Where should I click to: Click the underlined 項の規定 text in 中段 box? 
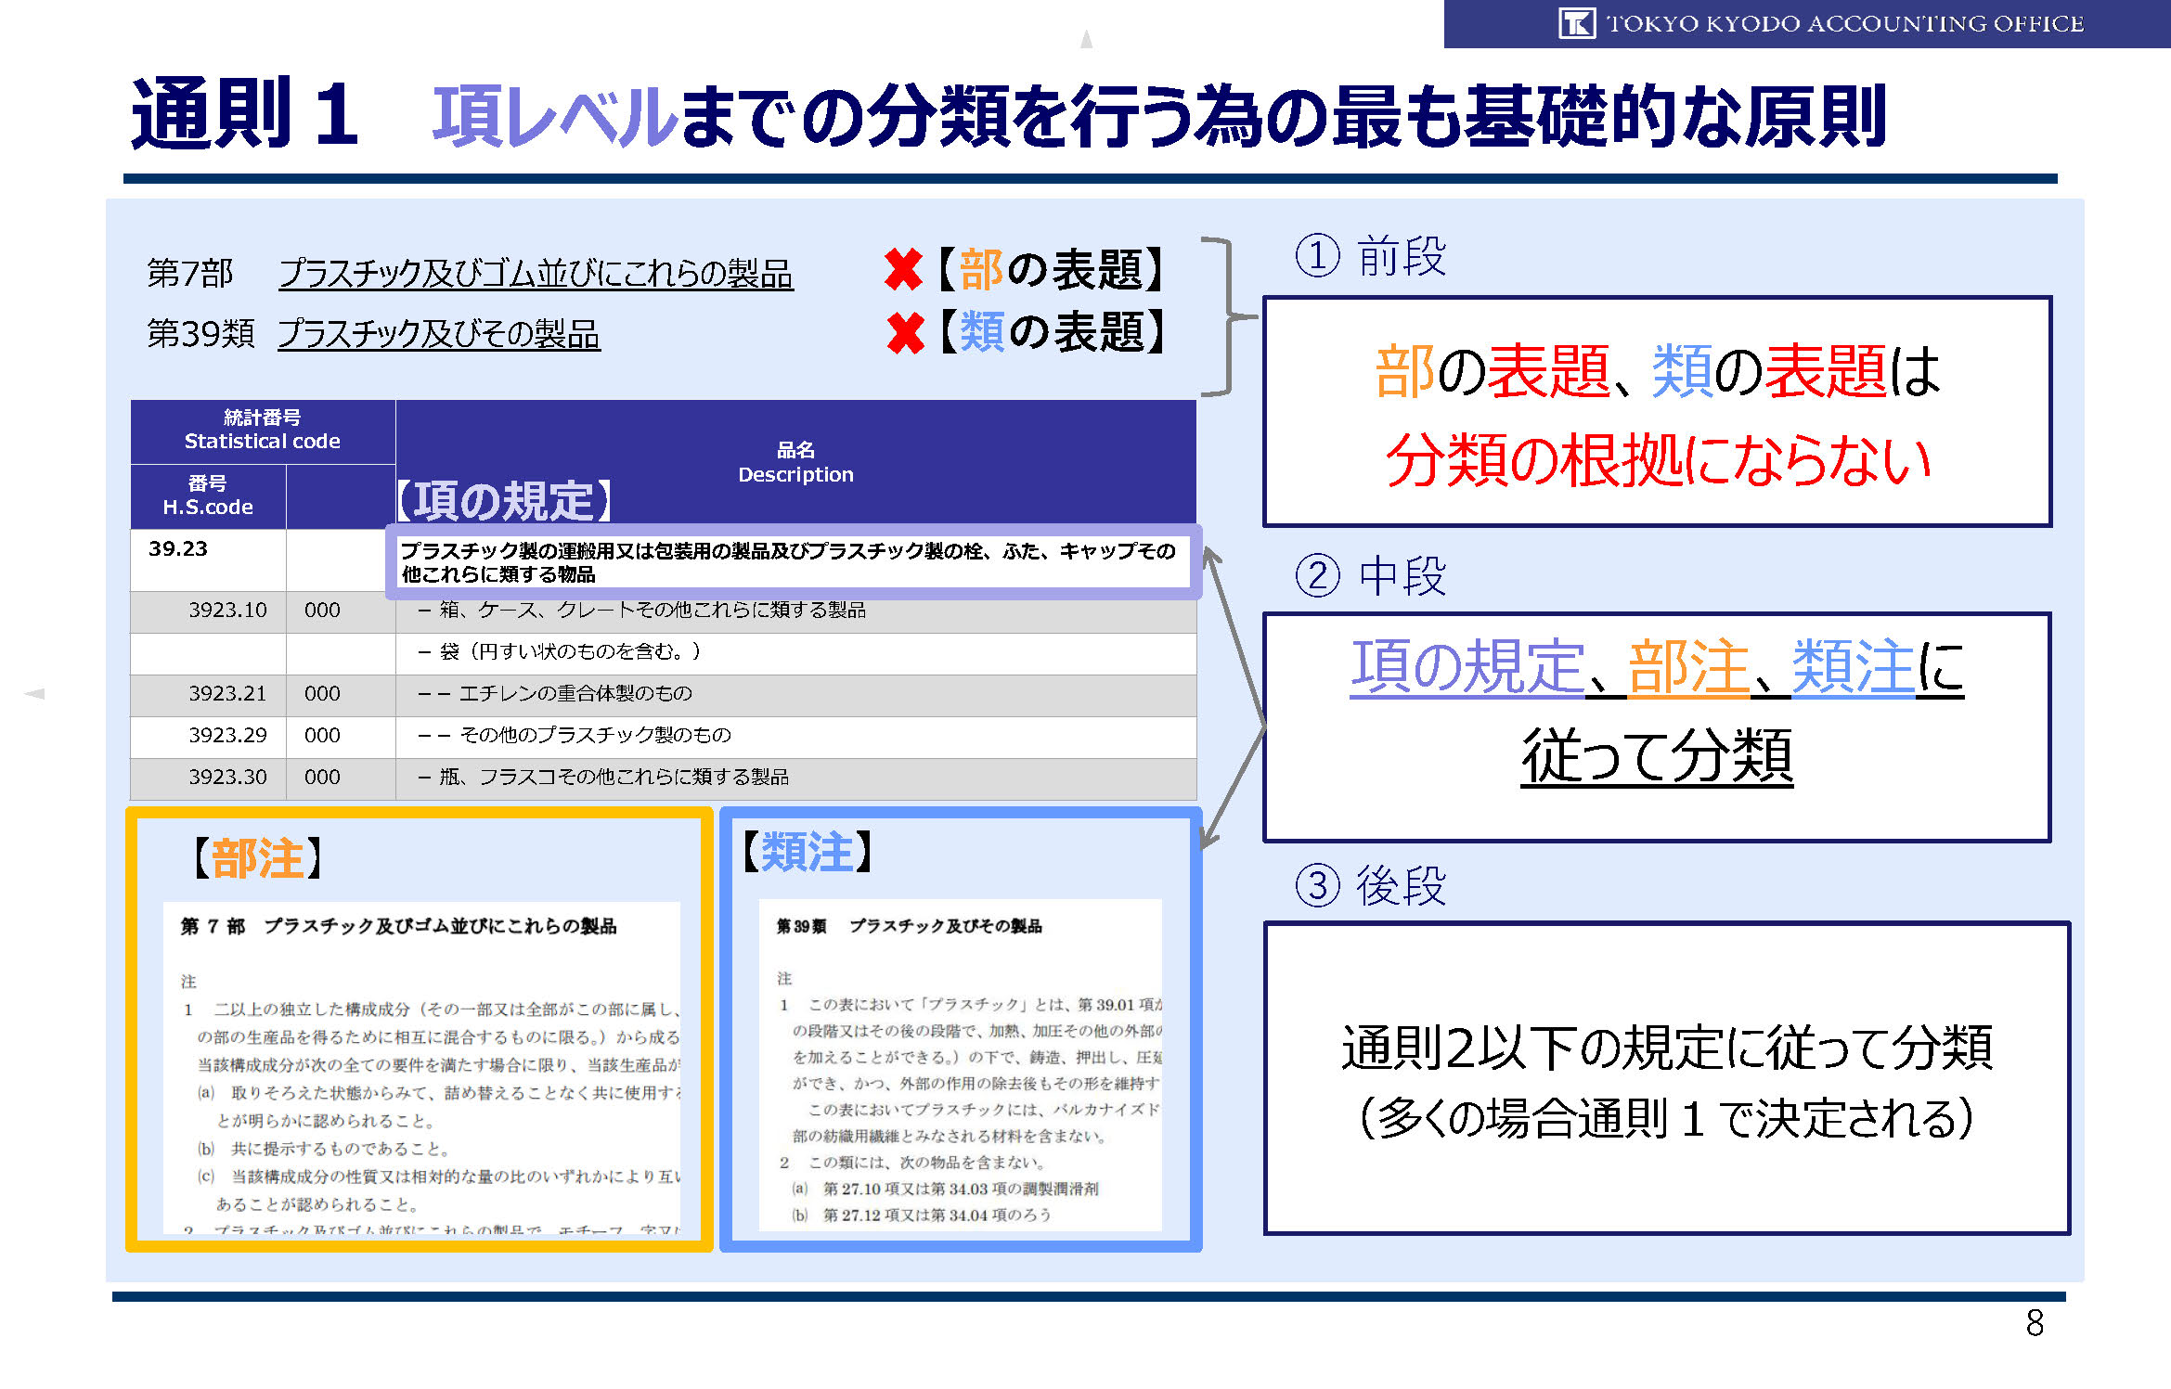click(x=1467, y=666)
